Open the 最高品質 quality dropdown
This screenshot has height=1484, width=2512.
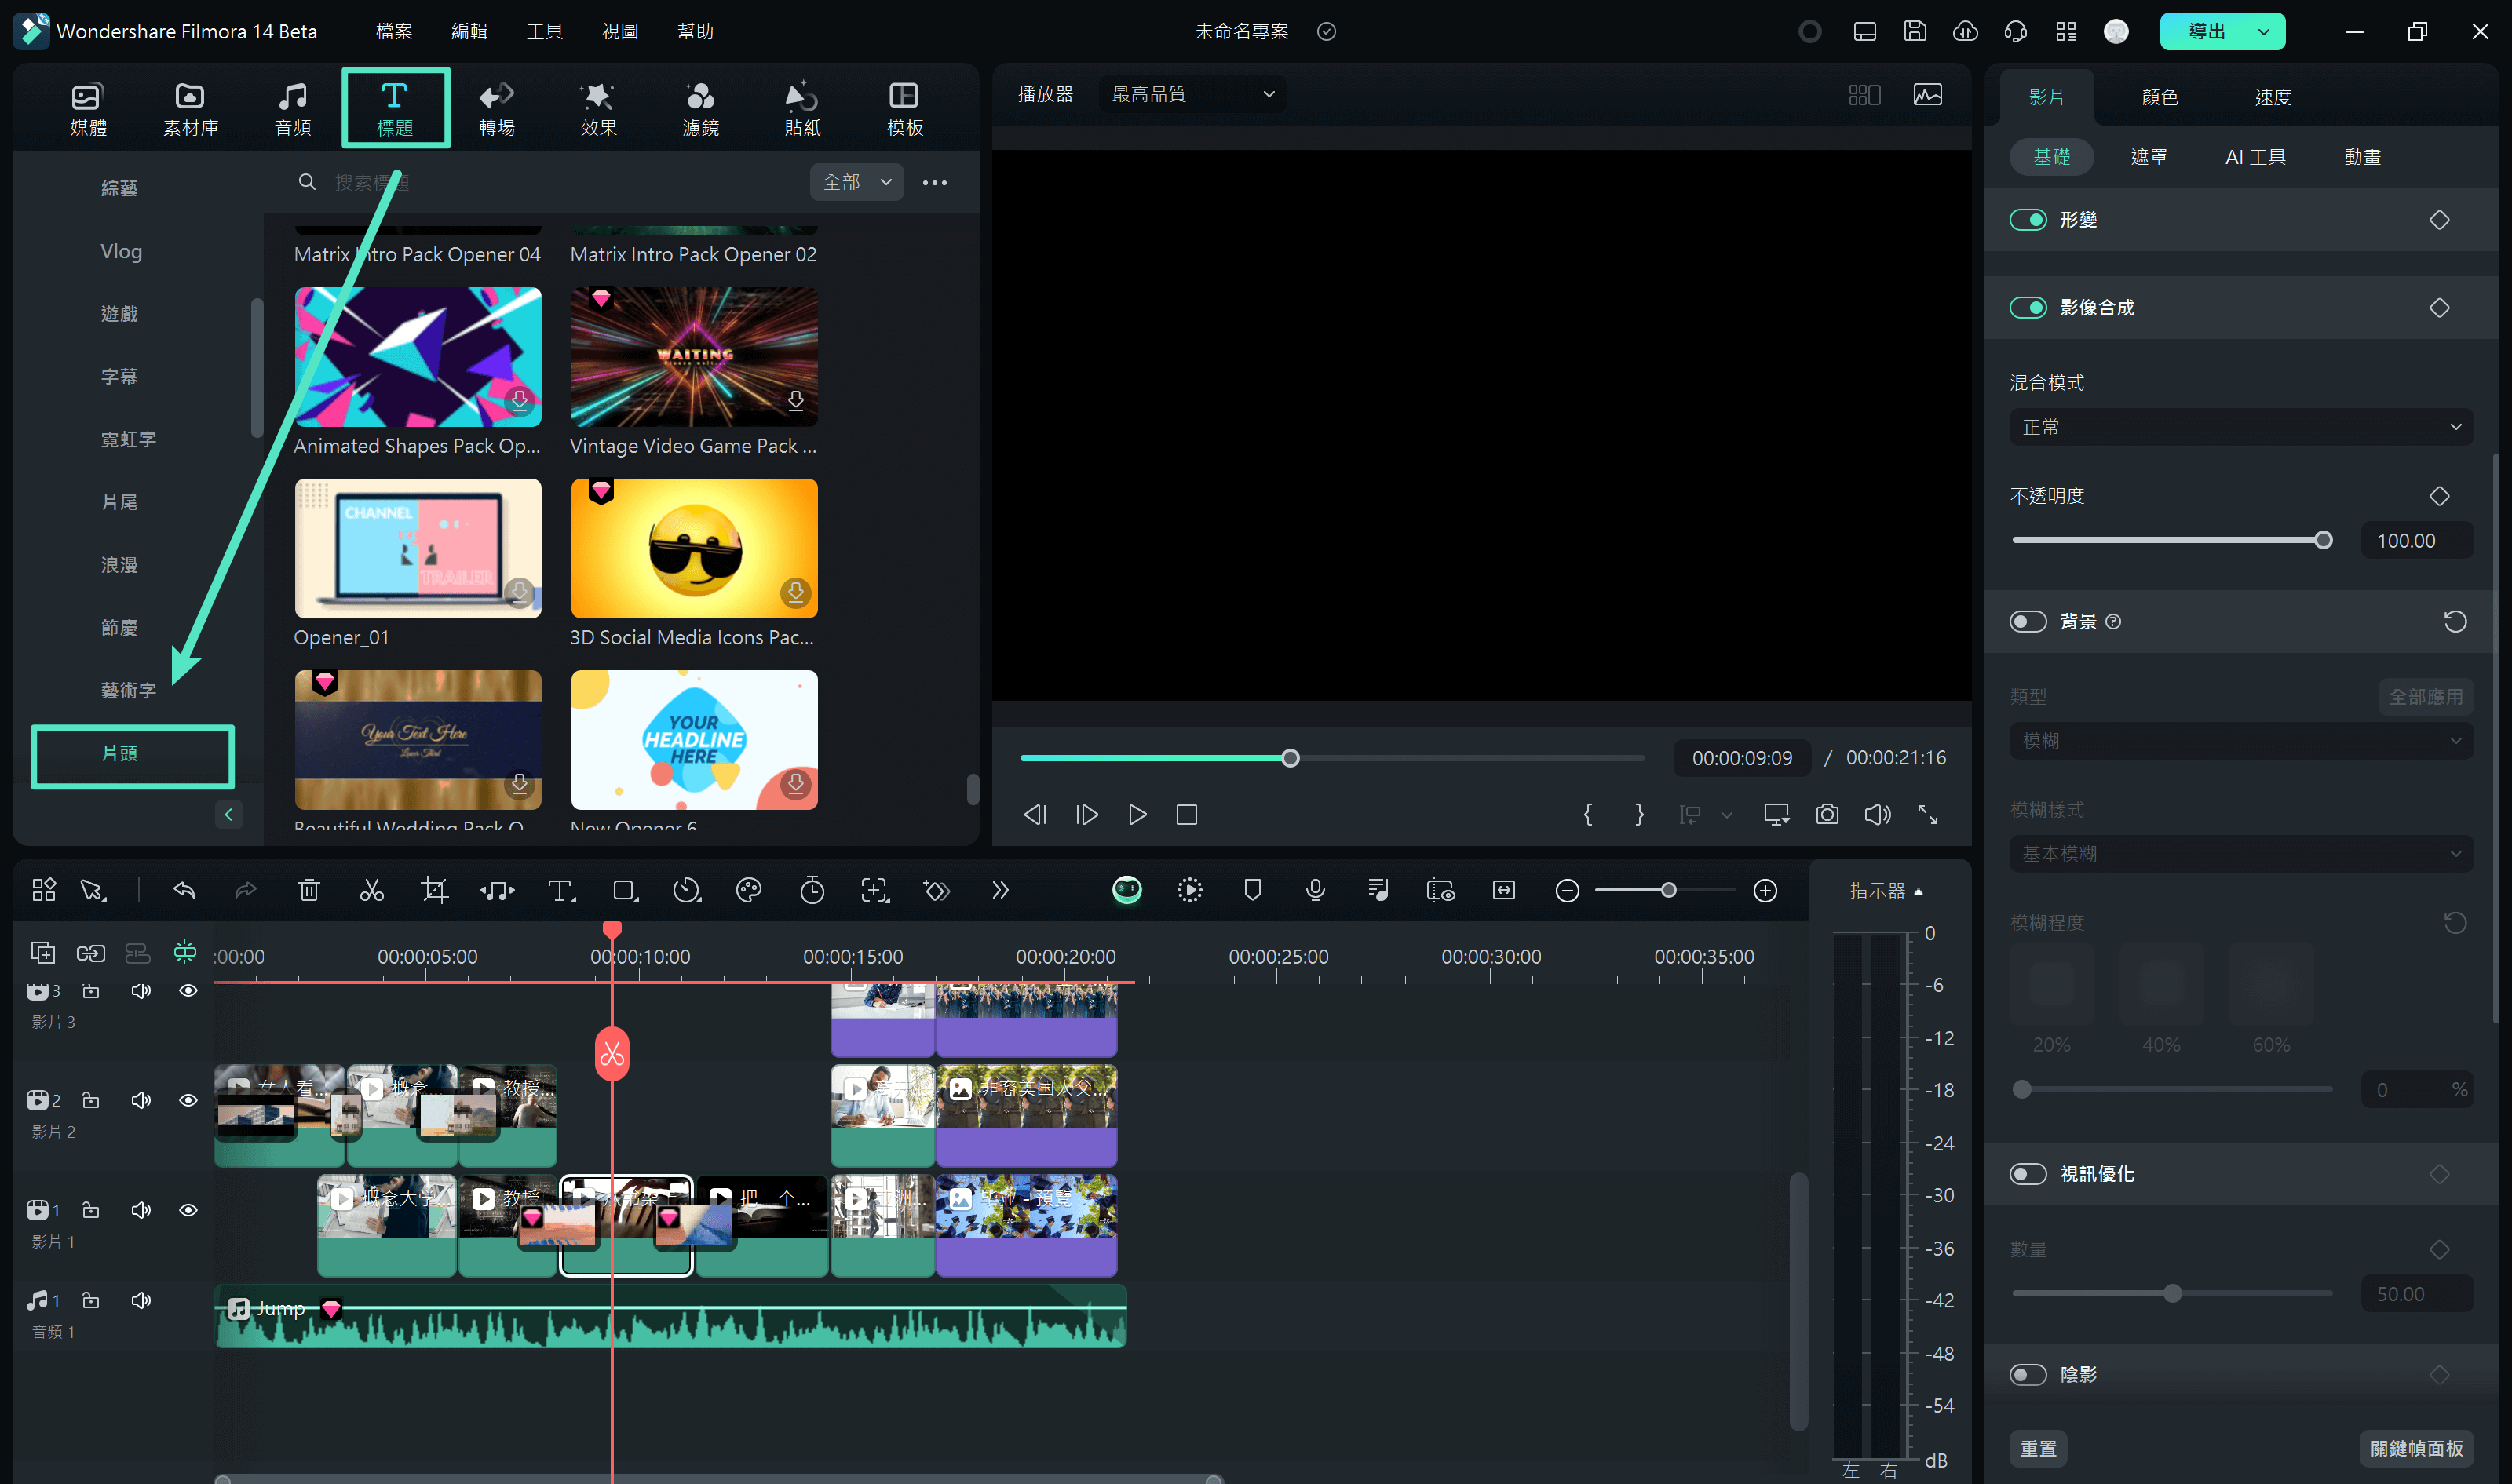coord(1192,94)
